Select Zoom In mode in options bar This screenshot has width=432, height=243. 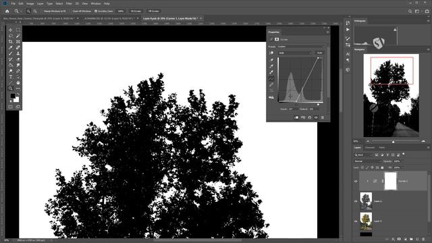(x=28, y=11)
